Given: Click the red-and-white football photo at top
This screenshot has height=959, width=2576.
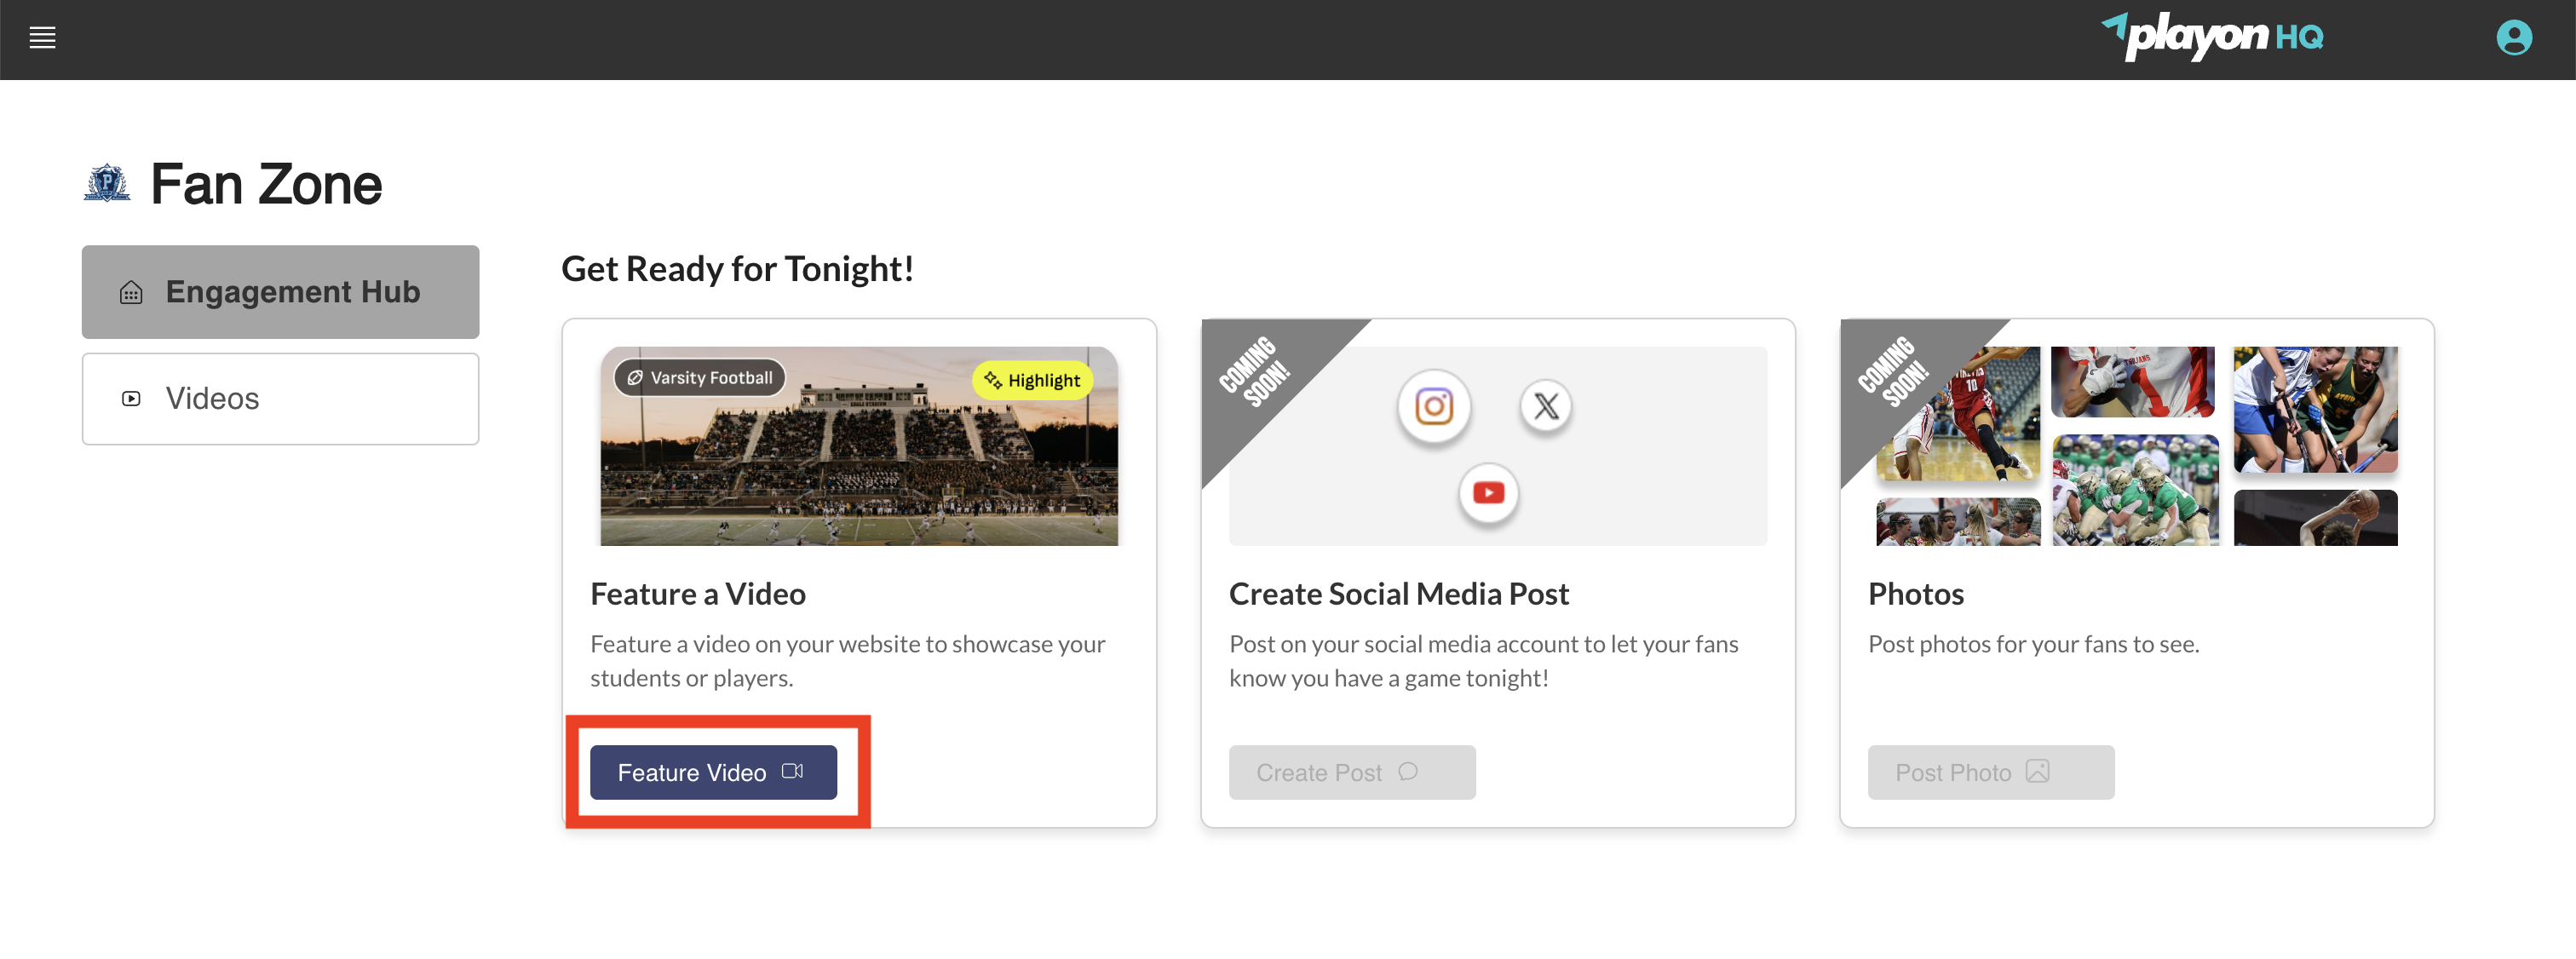Looking at the screenshot, I should pos(2132,382).
